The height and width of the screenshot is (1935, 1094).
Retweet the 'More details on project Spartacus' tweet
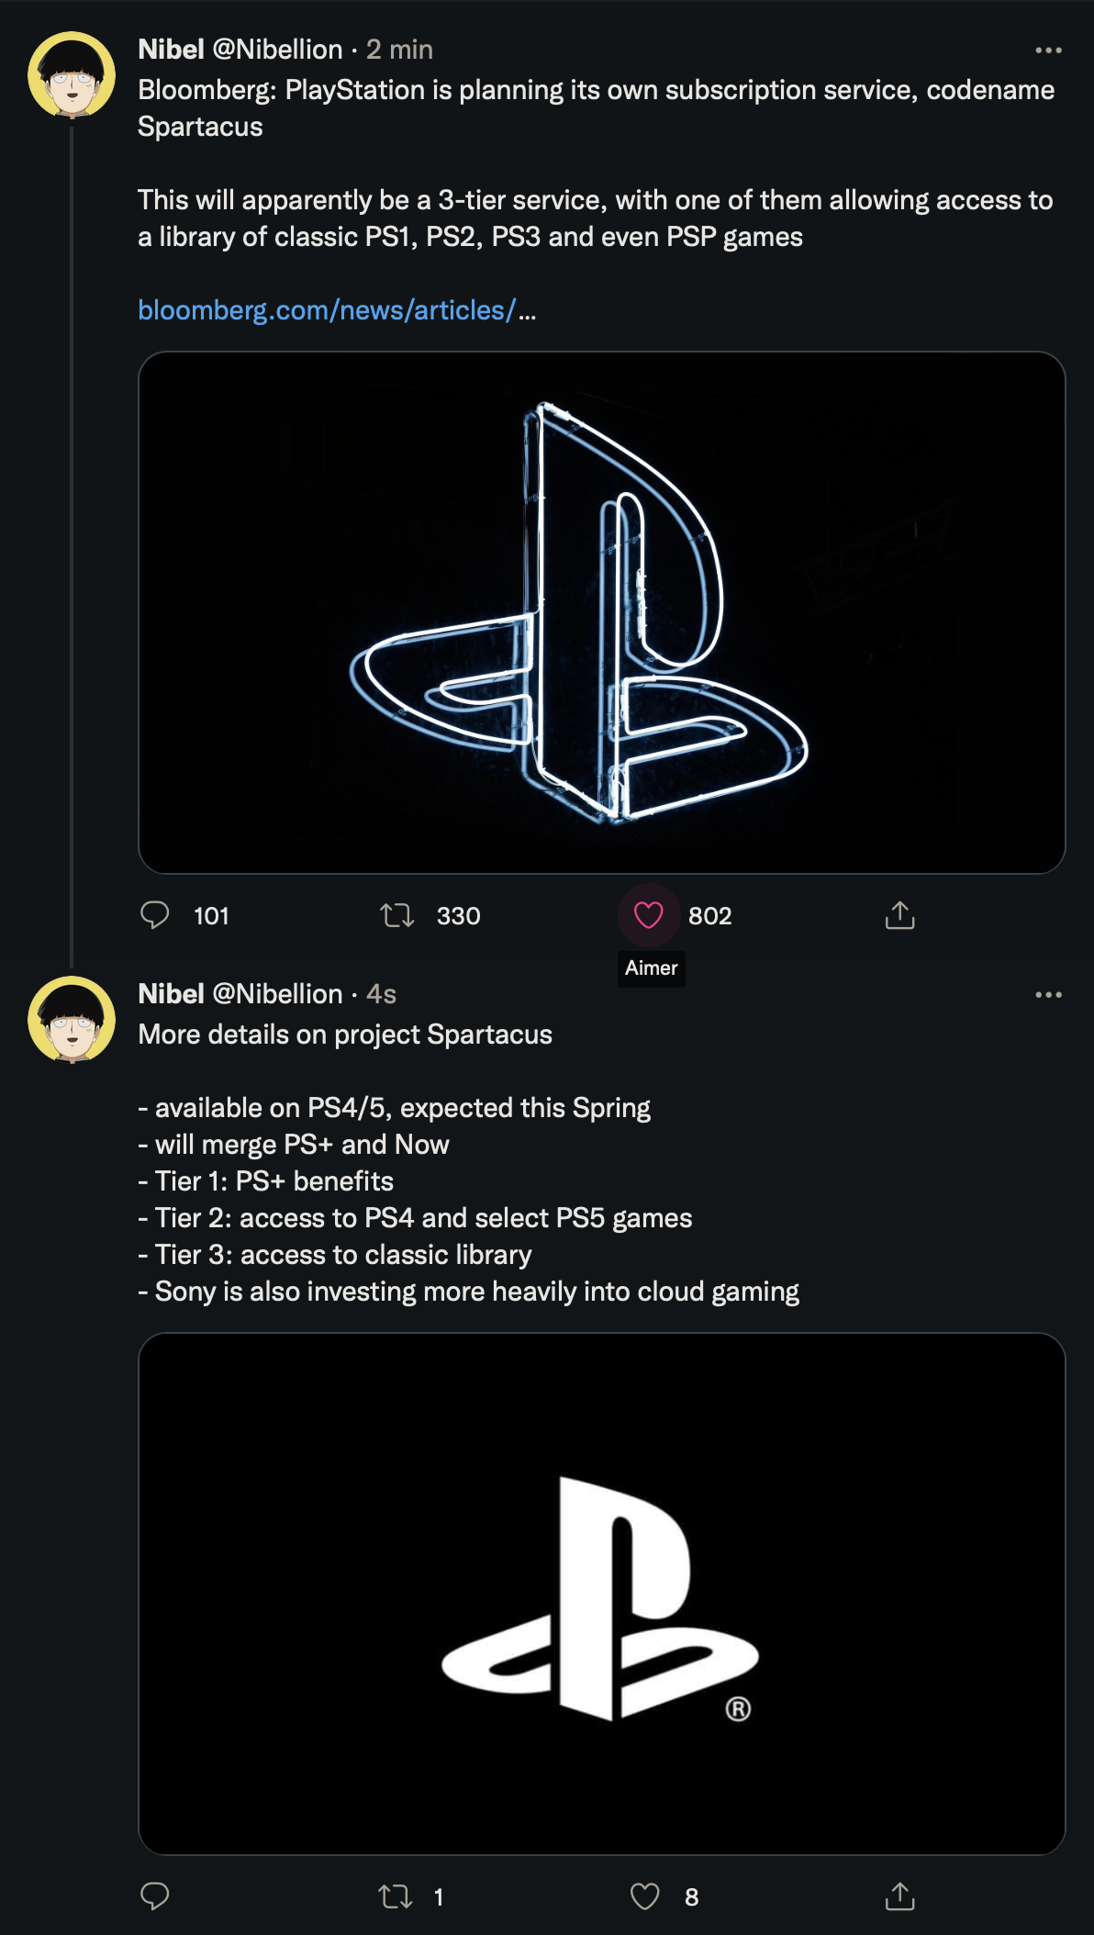[396, 1896]
